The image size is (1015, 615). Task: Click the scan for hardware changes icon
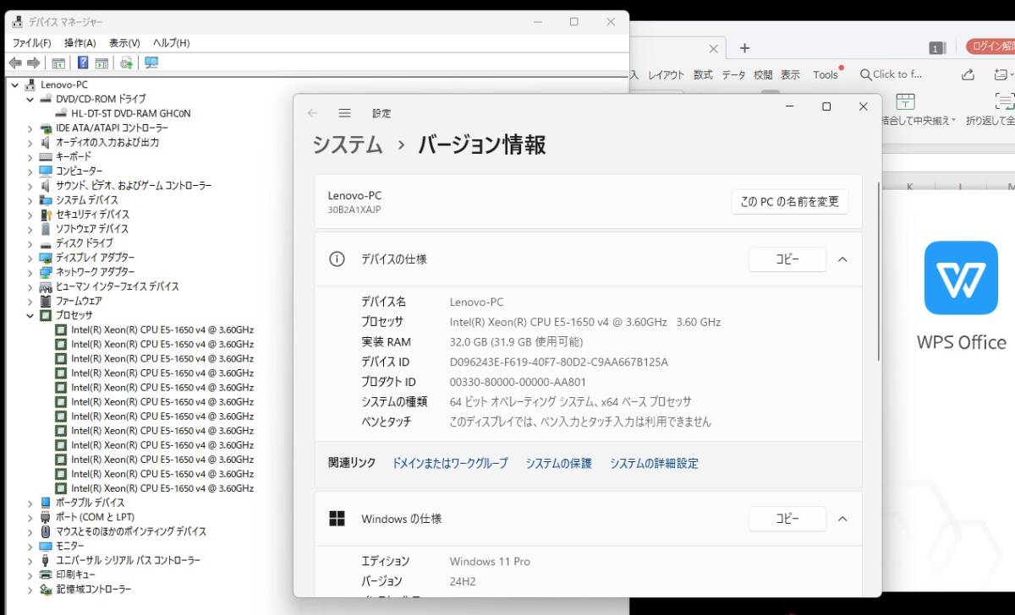coord(127,63)
